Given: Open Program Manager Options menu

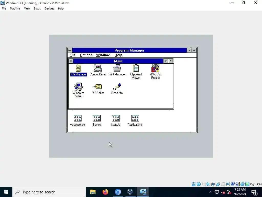Looking at the screenshot, I should tap(86, 55).
